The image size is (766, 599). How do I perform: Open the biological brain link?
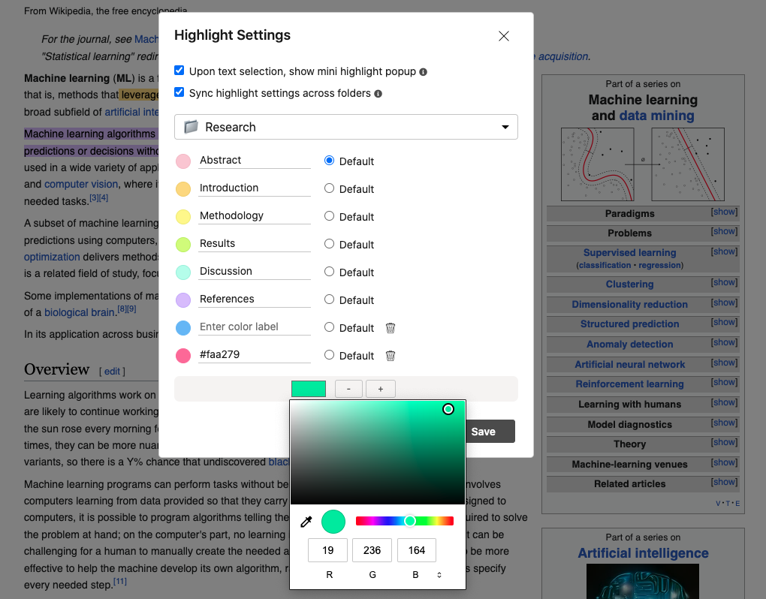coord(80,312)
